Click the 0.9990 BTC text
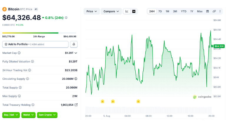 coord(9,25)
